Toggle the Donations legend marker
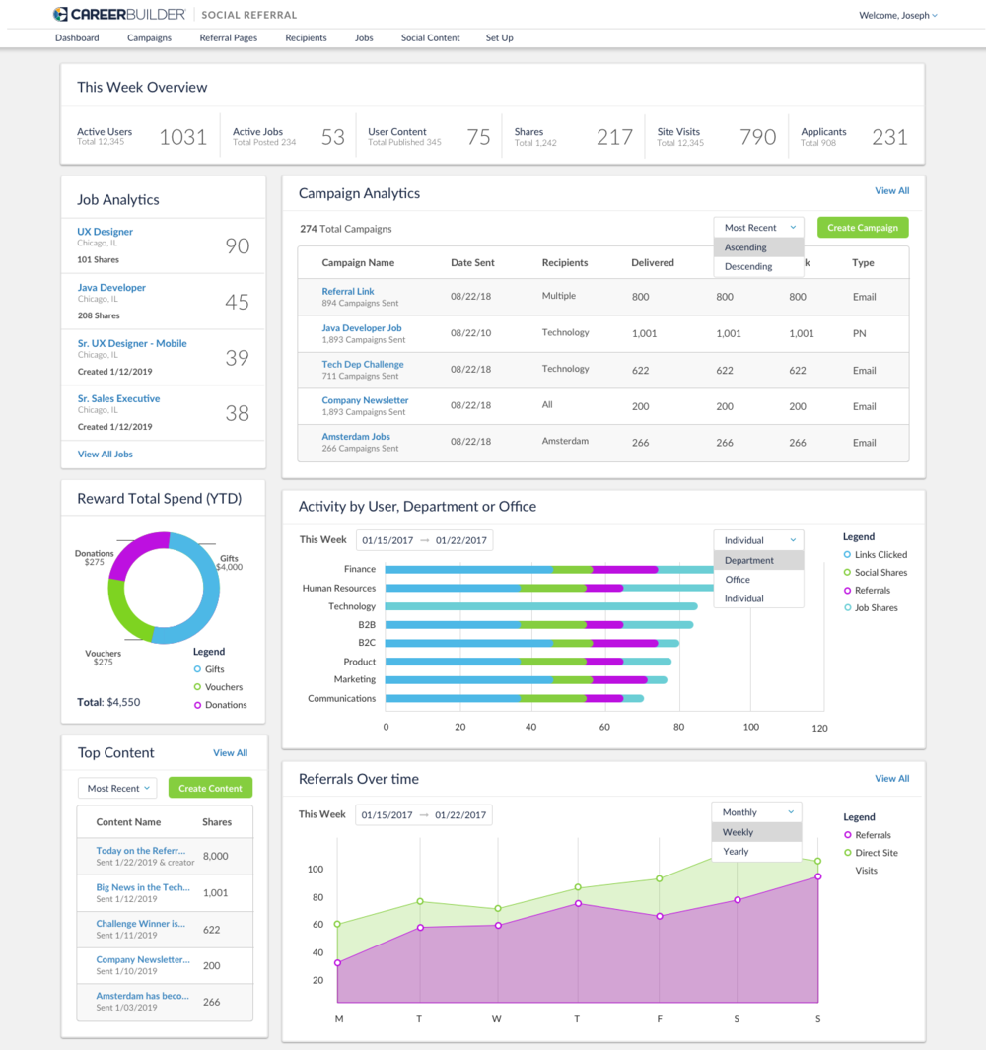 click(197, 705)
